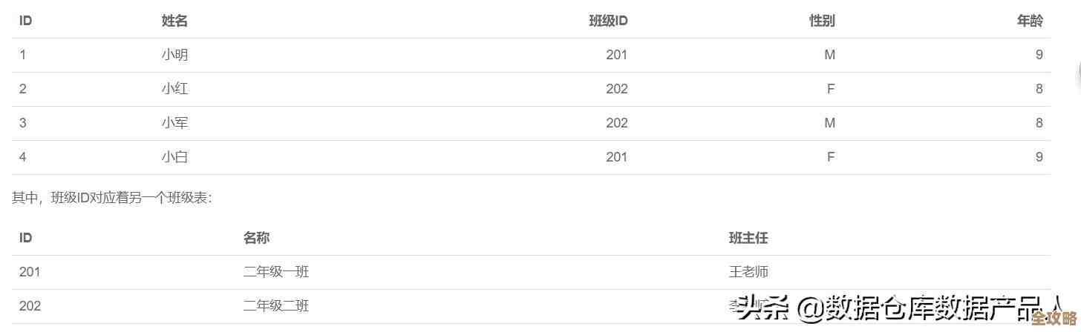Viewport: 1081px width, 332px height.
Task: Select the name cell 小红
Action: point(174,89)
